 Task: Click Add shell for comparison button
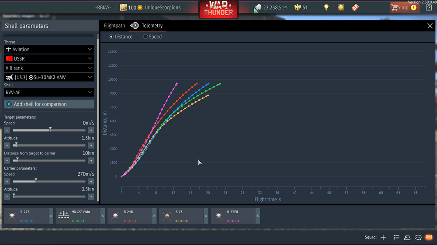(x=49, y=104)
